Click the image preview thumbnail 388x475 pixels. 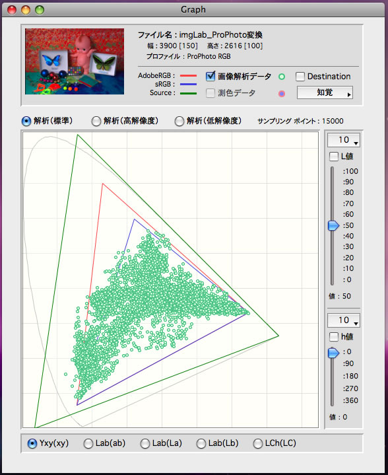pos(75,61)
